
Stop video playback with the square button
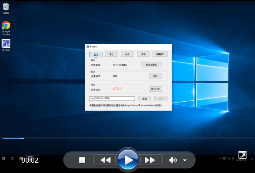coord(82,160)
